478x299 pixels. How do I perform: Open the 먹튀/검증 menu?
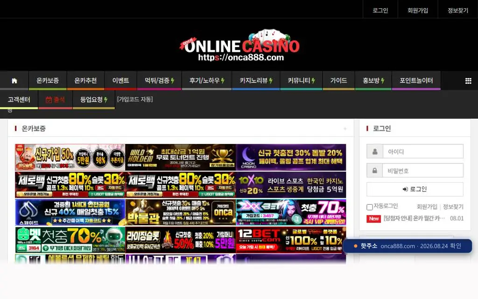pos(160,80)
